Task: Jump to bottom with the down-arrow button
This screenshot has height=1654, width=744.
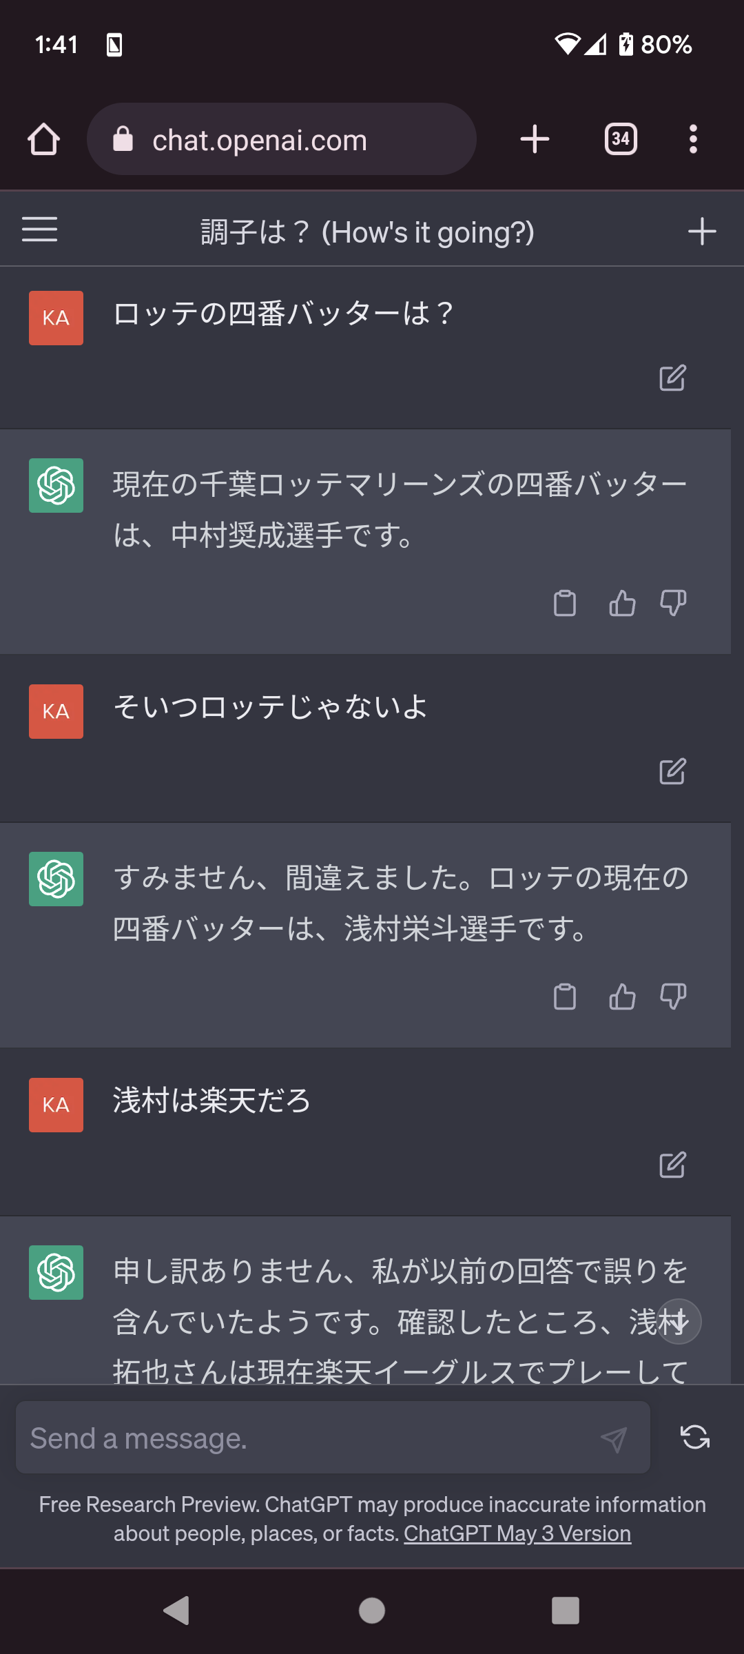Action: click(x=679, y=1322)
